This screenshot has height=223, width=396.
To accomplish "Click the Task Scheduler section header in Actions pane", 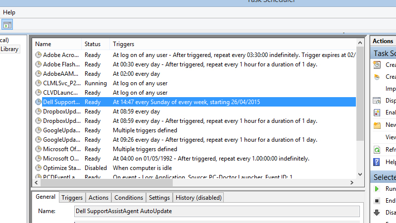I will point(384,54).
